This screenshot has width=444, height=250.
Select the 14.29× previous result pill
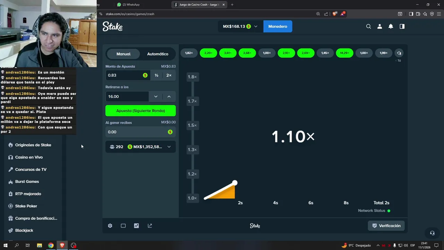[x=344, y=53]
